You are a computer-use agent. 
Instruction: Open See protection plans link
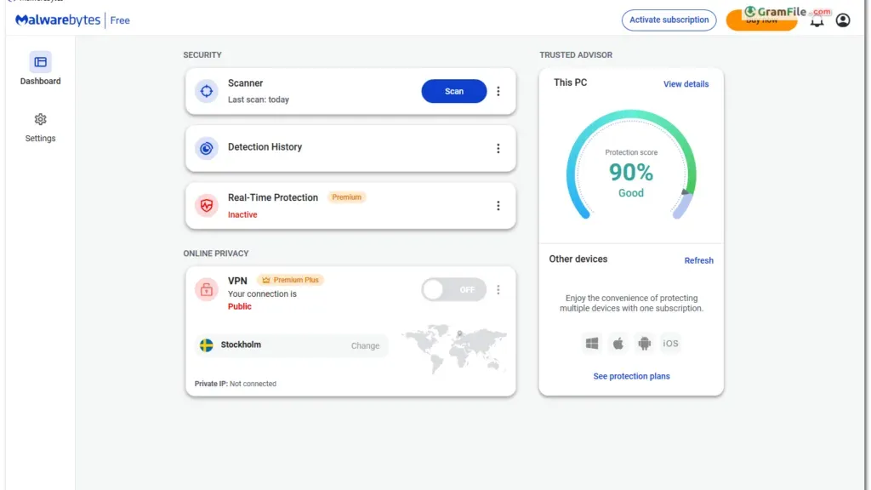coord(632,376)
